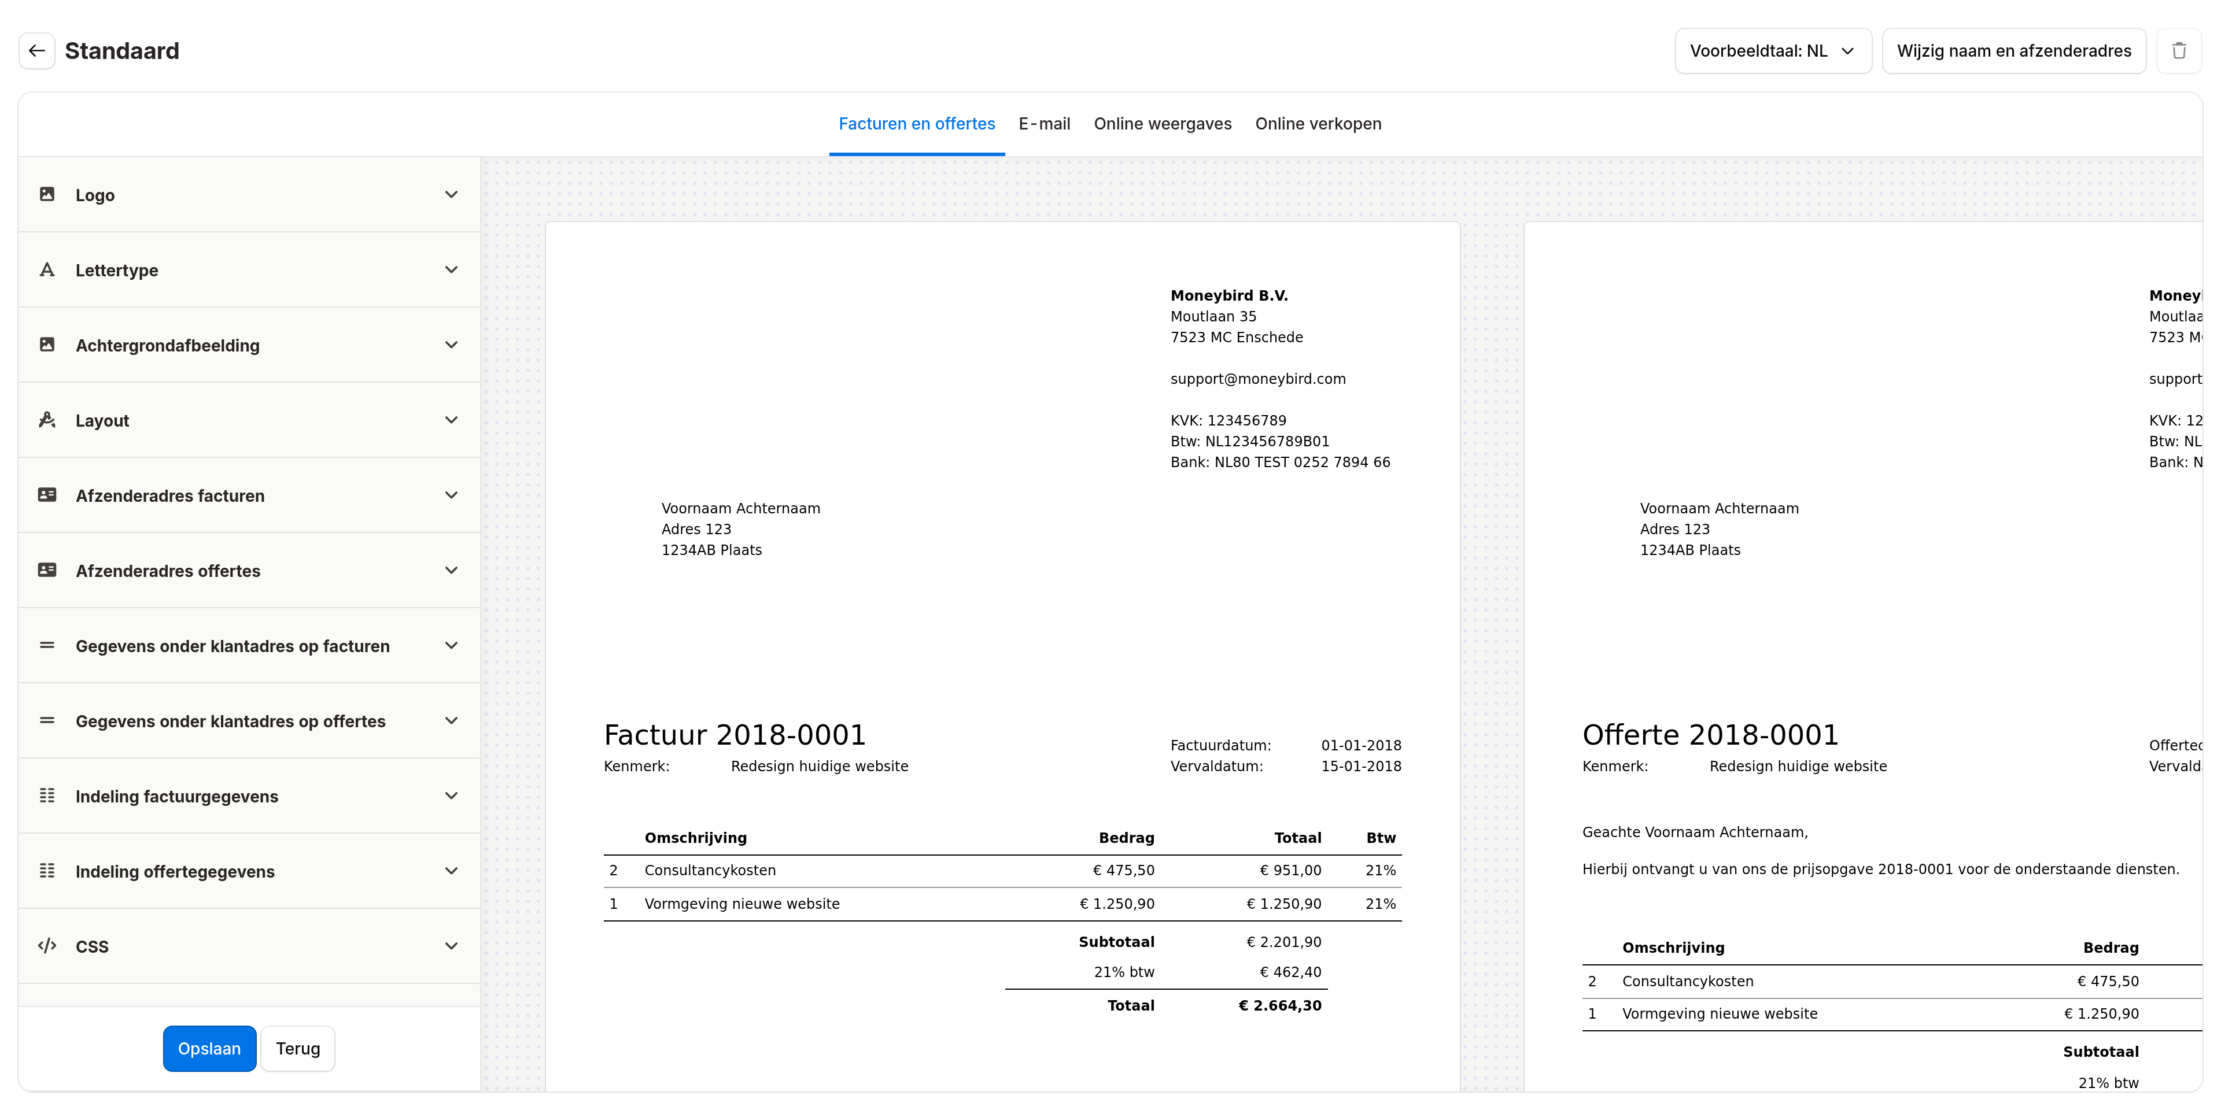The image size is (2221, 1110).
Task: Expand the Lettertype section chevron
Action: point(451,270)
